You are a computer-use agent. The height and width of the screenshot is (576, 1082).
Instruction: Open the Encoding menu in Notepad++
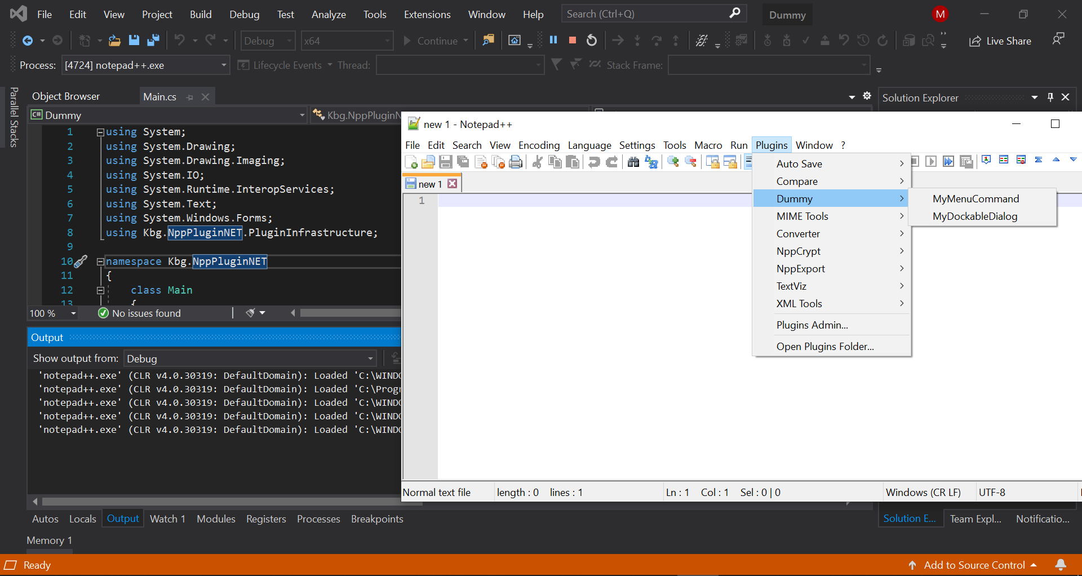pos(538,145)
